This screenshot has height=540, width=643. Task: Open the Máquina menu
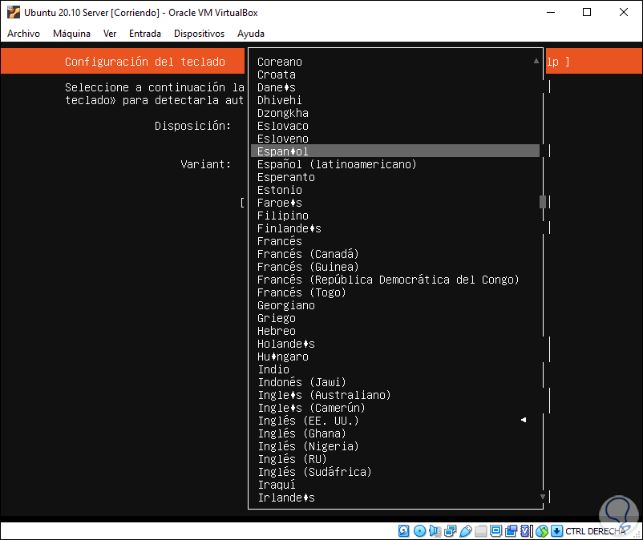pos(72,34)
